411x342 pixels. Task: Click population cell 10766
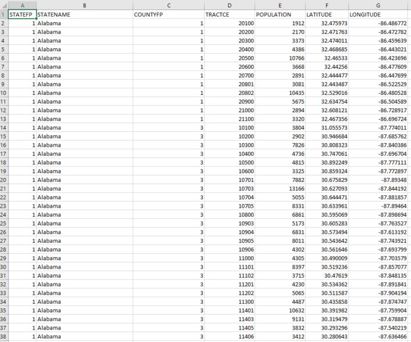[280, 58]
